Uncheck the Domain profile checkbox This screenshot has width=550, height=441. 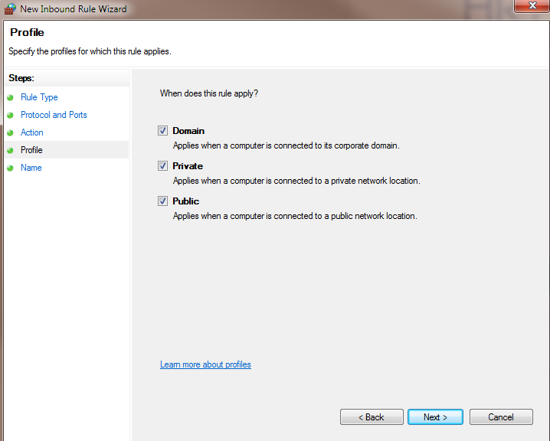[162, 131]
